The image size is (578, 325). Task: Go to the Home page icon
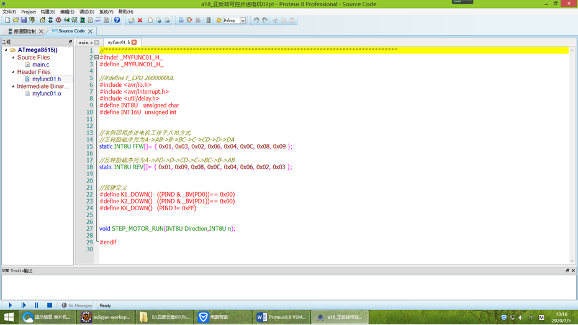(42, 20)
